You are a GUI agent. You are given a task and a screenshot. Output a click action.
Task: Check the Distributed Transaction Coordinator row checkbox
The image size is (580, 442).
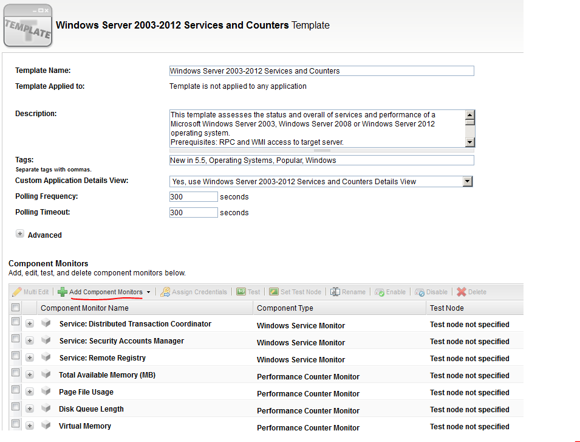(16, 322)
